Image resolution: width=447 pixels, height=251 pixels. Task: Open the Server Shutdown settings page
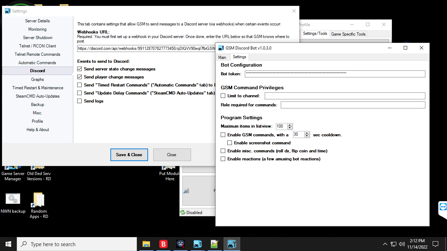(x=37, y=38)
